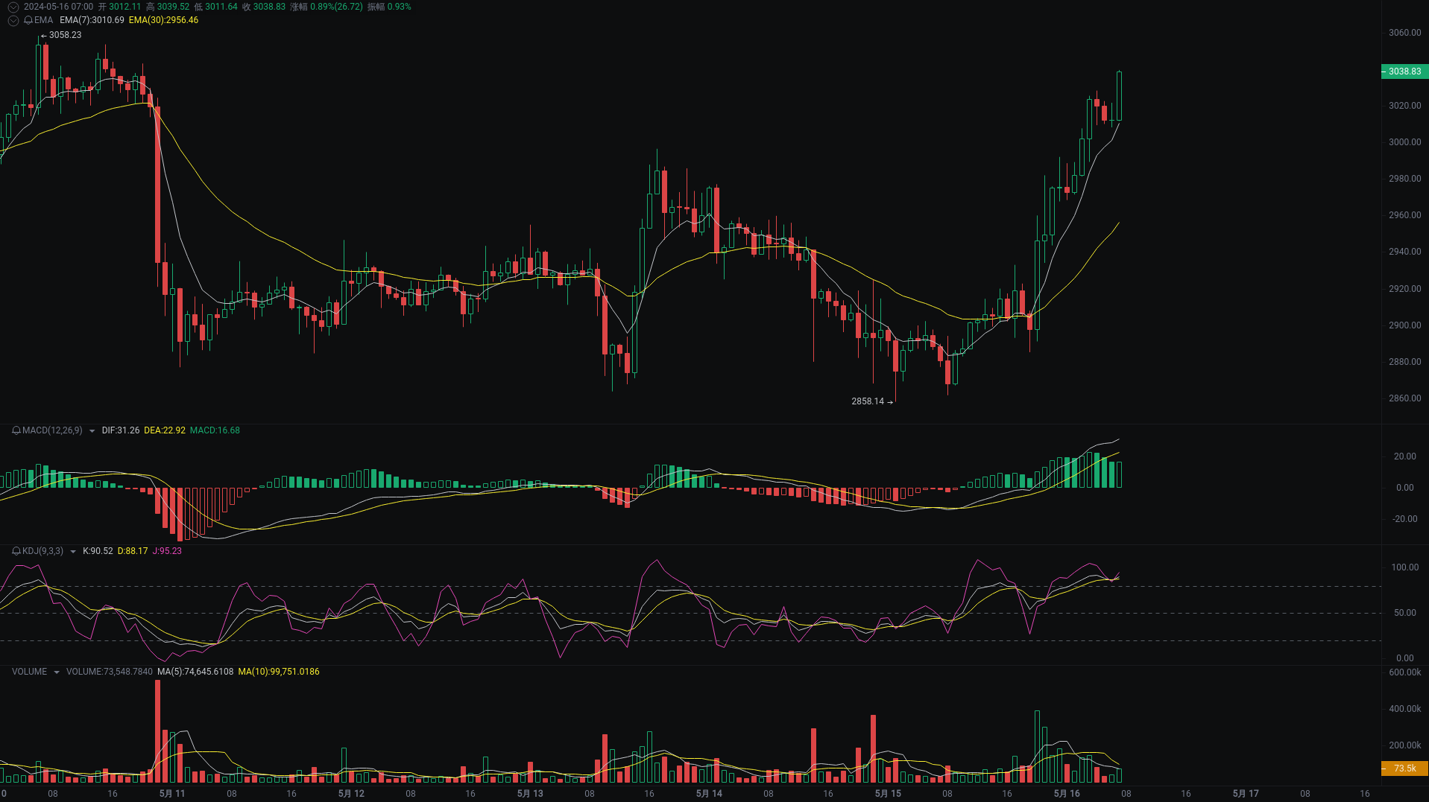The image size is (1429, 802).
Task: Click the KDJ(9,3,3) indicator label
Action: (x=45, y=551)
